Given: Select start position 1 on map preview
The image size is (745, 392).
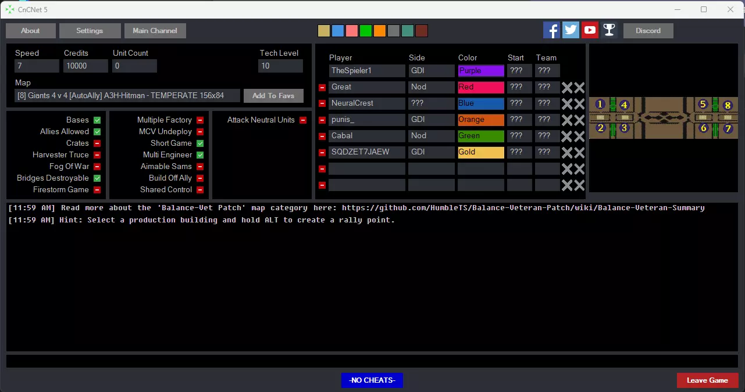Looking at the screenshot, I should tap(600, 105).
